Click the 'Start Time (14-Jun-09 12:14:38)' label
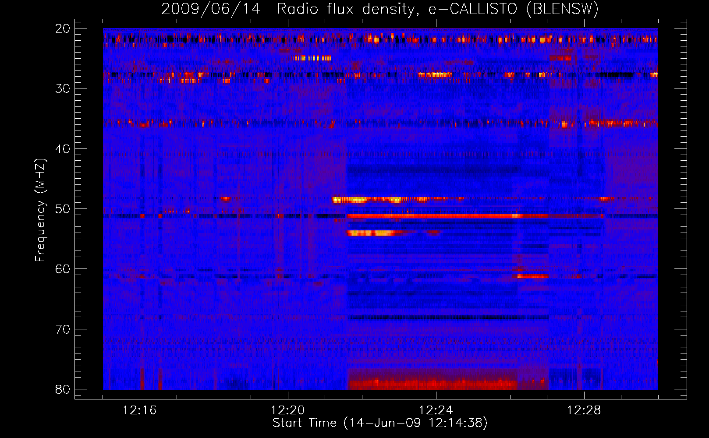 click(x=380, y=423)
